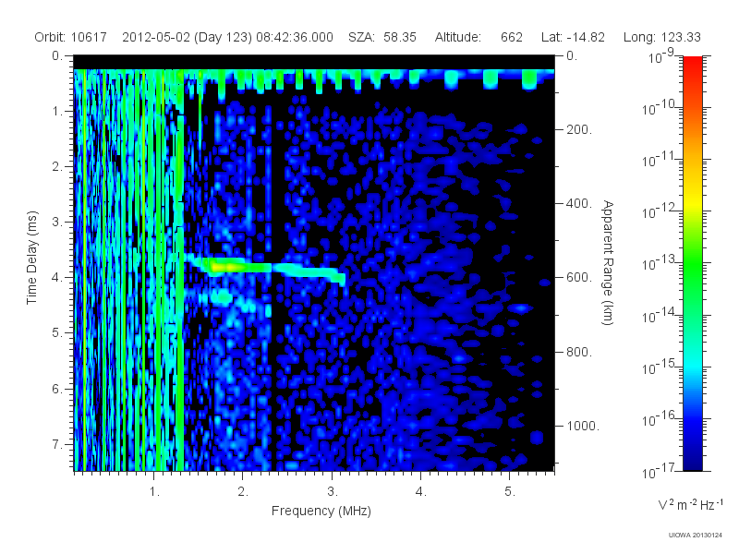The height and width of the screenshot is (554, 739).
Task: Click the cyan echo trace end near 3.1 MHz
Action: click(x=339, y=278)
